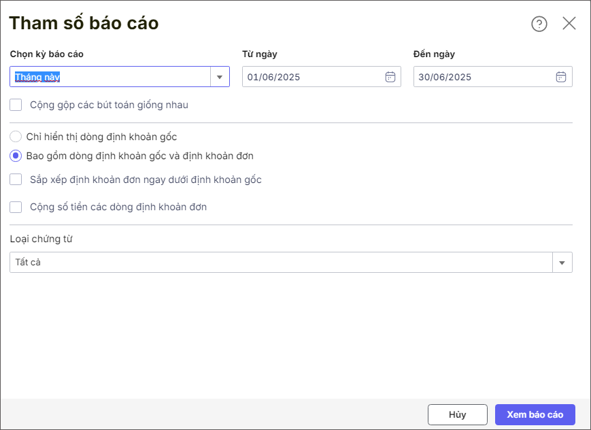Click the Tham số báo cáo title
The image size is (591, 430).
[x=84, y=23]
